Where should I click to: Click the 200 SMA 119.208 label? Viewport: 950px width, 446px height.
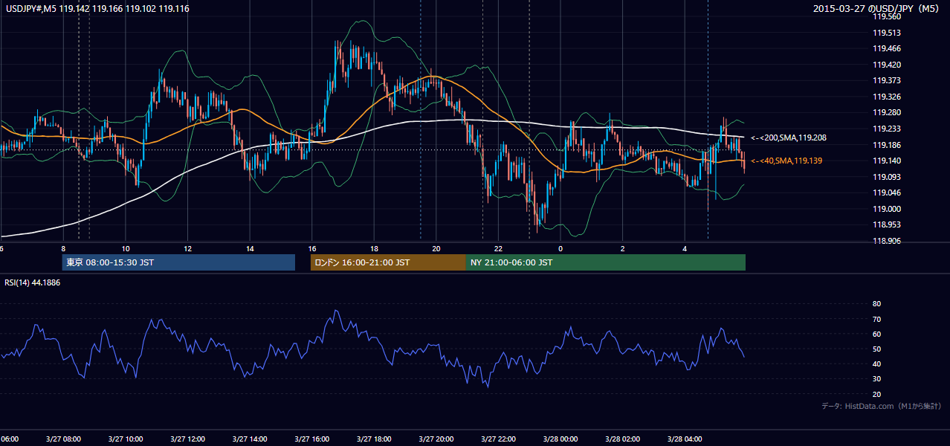click(x=789, y=138)
